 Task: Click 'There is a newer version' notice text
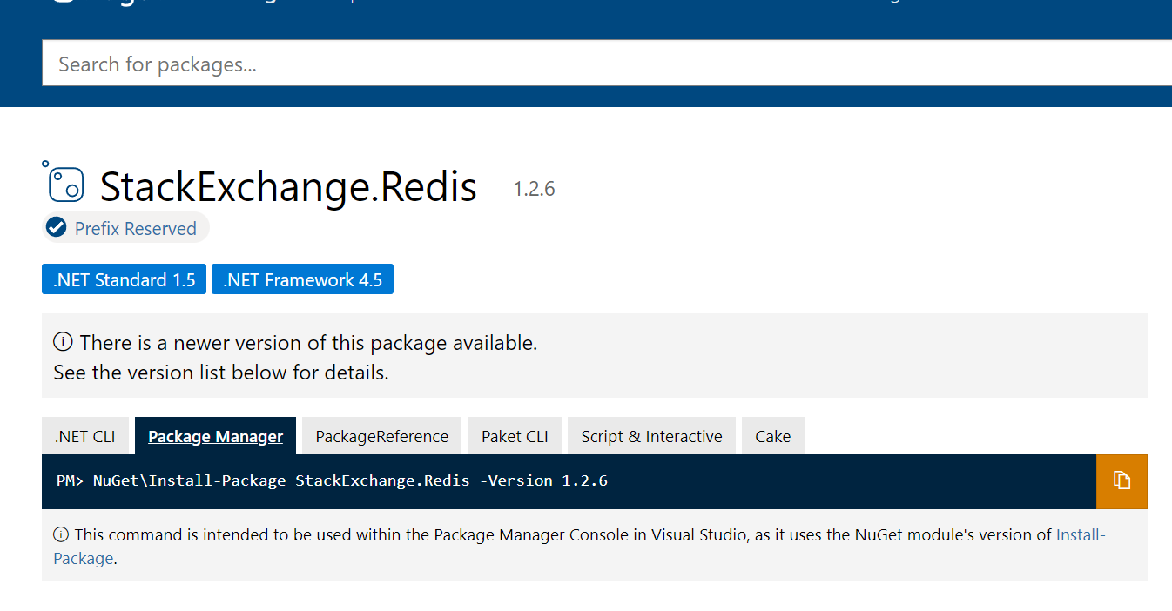pyautogui.click(x=308, y=343)
